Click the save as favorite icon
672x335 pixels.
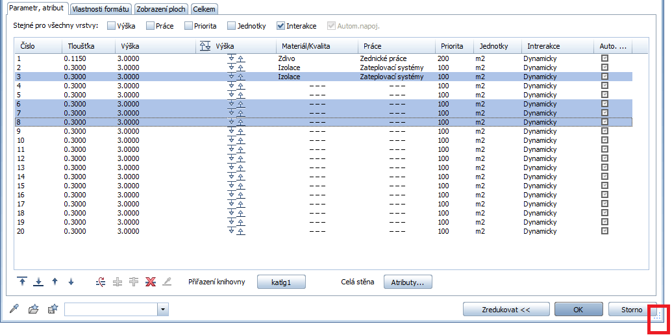(53, 310)
